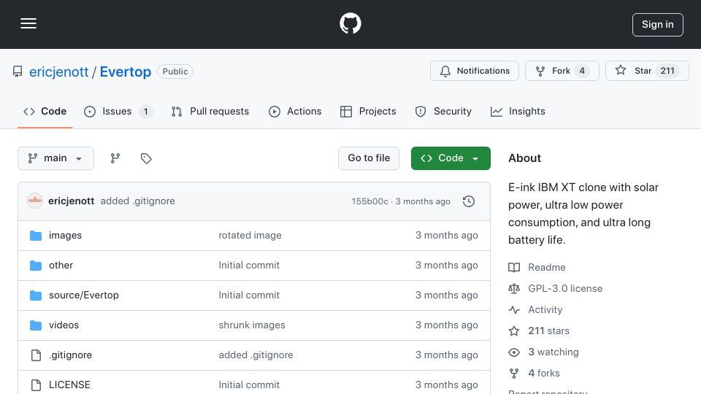Click the Go to file button
The width and height of the screenshot is (701, 394).
(368, 158)
